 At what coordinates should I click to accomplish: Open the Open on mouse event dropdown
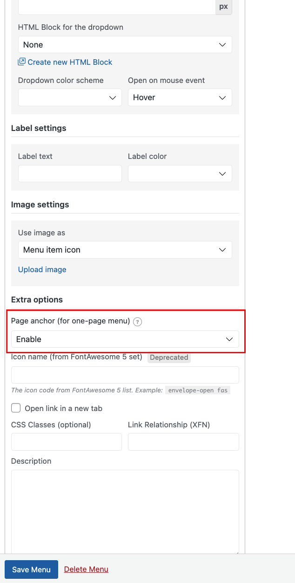[180, 97]
